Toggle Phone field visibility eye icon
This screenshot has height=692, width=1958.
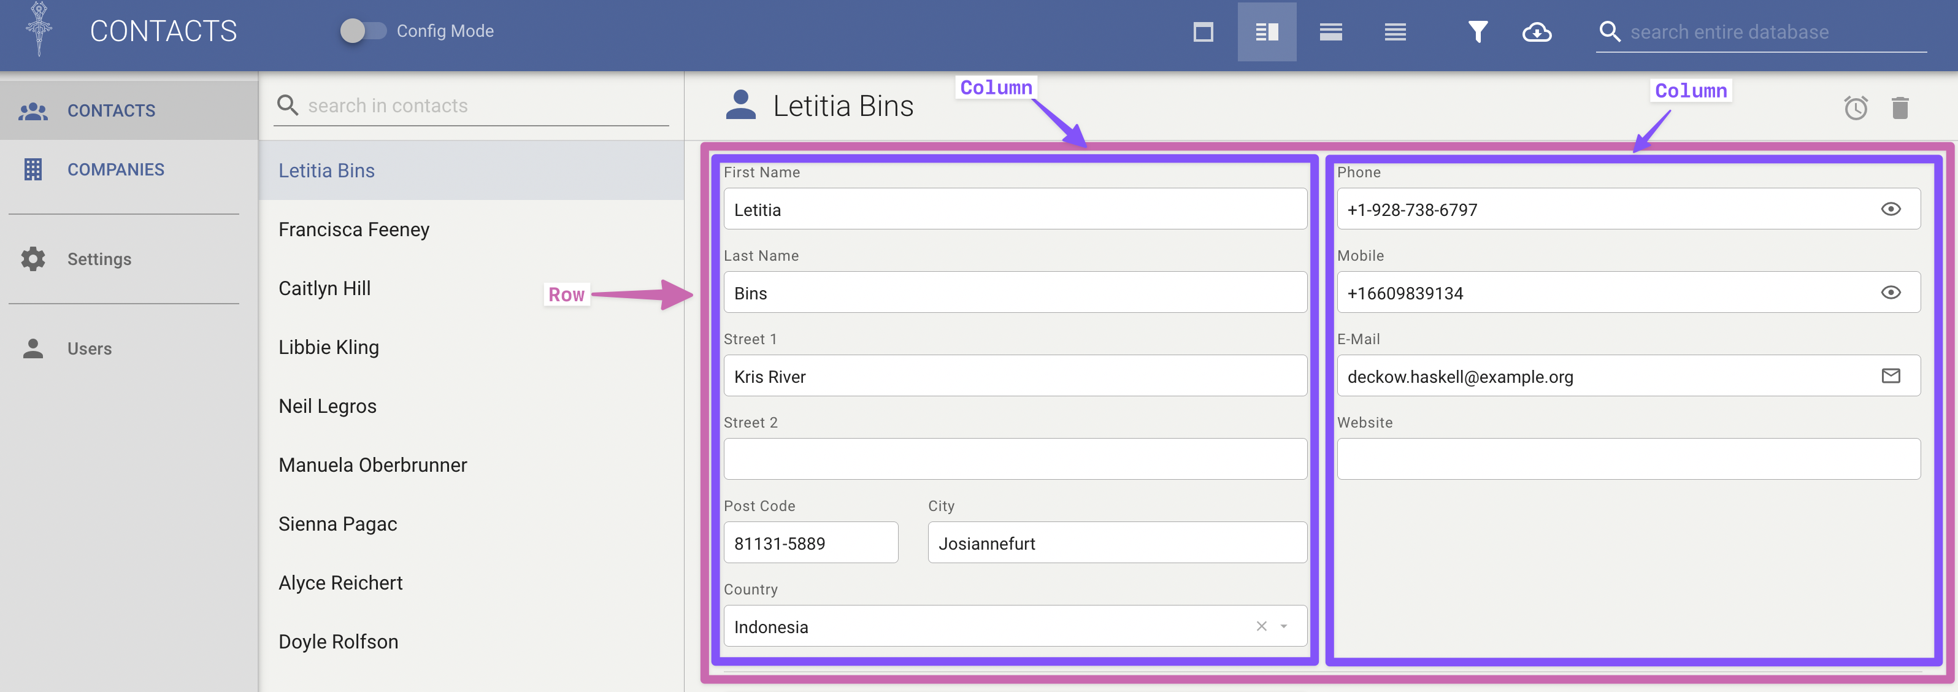coord(1891,209)
